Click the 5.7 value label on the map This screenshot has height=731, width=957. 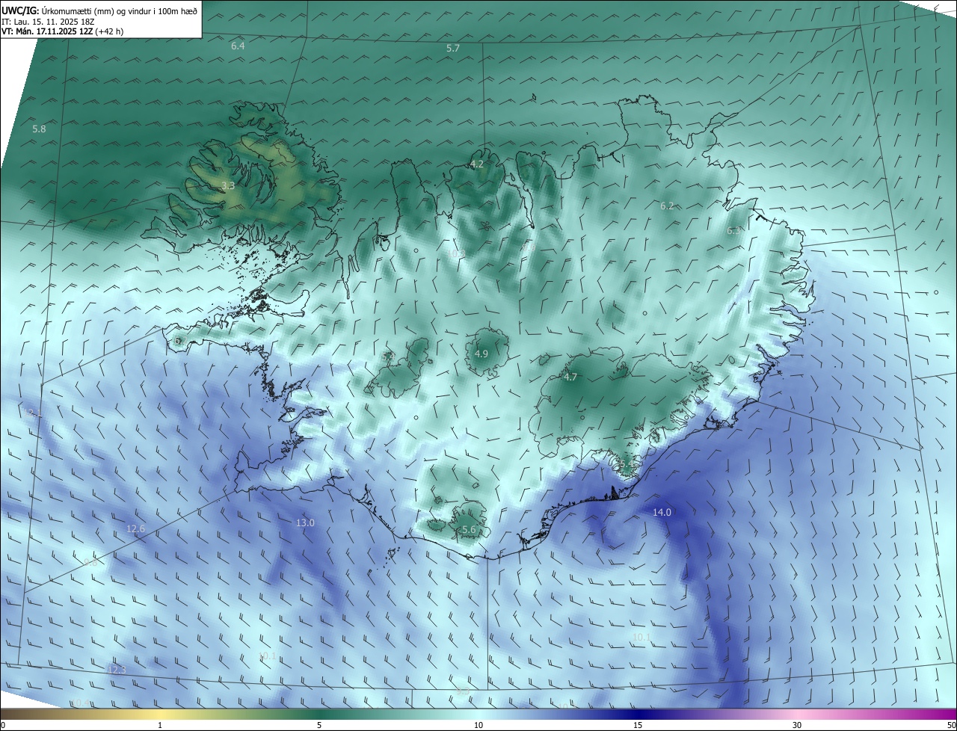[453, 49]
